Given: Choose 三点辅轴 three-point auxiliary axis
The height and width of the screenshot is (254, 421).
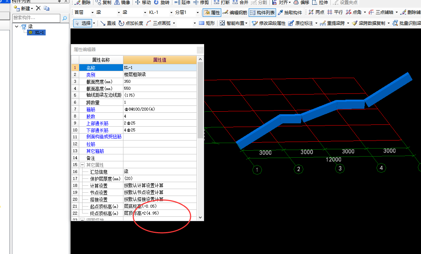Looking at the screenshot, I should (381, 12).
